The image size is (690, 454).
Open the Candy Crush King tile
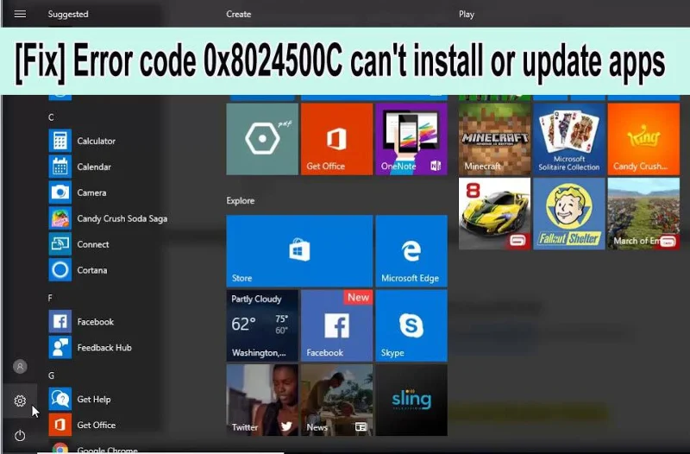coord(643,139)
